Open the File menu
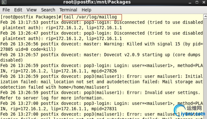 [x=6, y=10]
